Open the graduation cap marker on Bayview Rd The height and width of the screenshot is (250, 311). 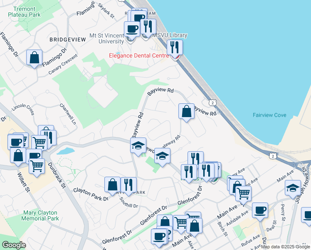point(138,146)
